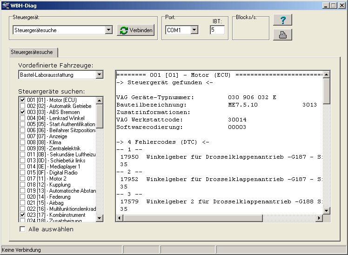Click the WBH-Diag title bar app icon
The image size is (348, 255).
pos(6,5)
